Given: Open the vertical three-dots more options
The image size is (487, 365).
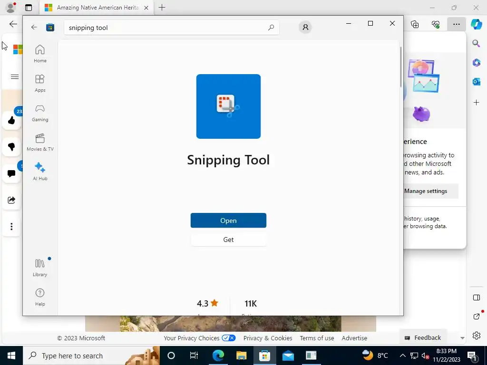Looking at the screenshot, I should 11,227.
